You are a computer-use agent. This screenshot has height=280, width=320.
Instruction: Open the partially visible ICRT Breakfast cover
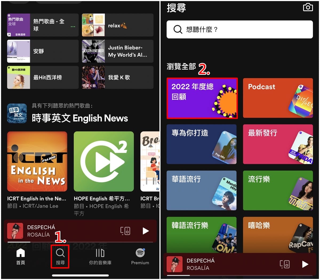click(150, 161)
